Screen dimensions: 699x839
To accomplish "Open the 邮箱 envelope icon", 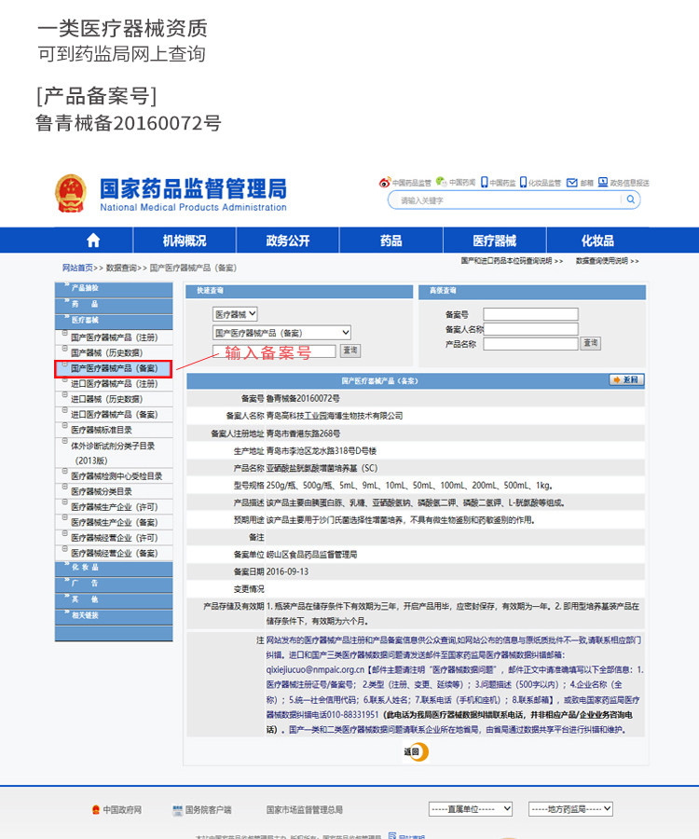I will click(571, 183).
